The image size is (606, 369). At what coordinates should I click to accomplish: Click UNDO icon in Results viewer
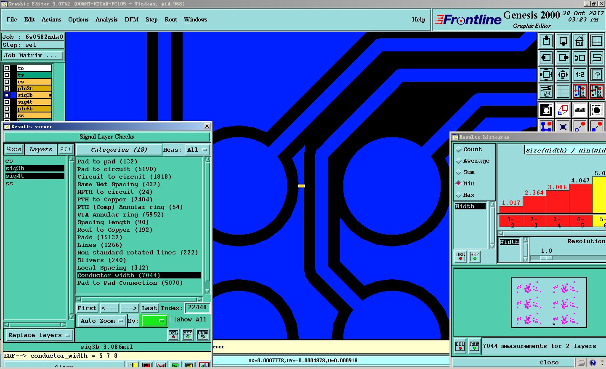[x=203, y=335]
